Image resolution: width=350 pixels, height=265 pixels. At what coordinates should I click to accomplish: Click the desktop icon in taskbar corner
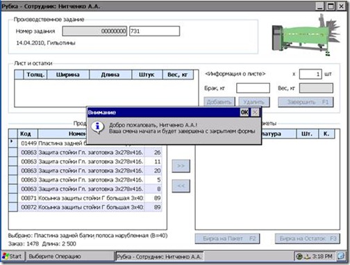(x=341, y=256)
